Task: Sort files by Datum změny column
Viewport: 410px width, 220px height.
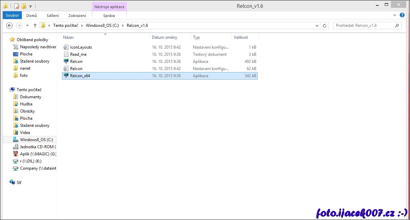Action: coord(165,37)
